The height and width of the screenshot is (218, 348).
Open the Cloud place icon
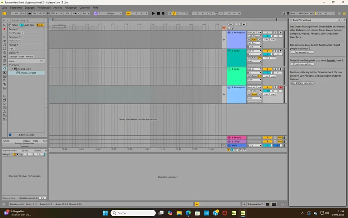pyautogui.click(x=4, y=104)
